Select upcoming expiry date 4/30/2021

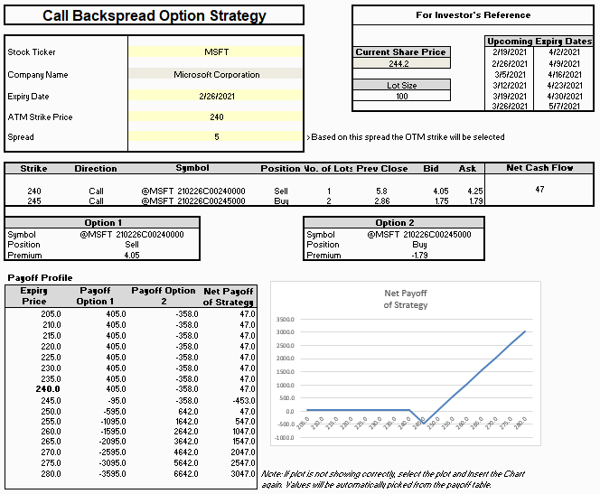[x=564, y=96]
